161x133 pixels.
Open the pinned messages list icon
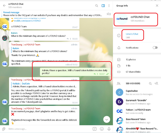[109, 14]
